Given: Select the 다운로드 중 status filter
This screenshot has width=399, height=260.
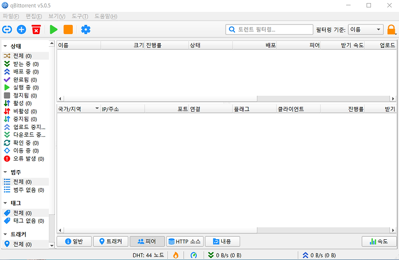Looking at the screenshot, I should (x=26, y=135).
